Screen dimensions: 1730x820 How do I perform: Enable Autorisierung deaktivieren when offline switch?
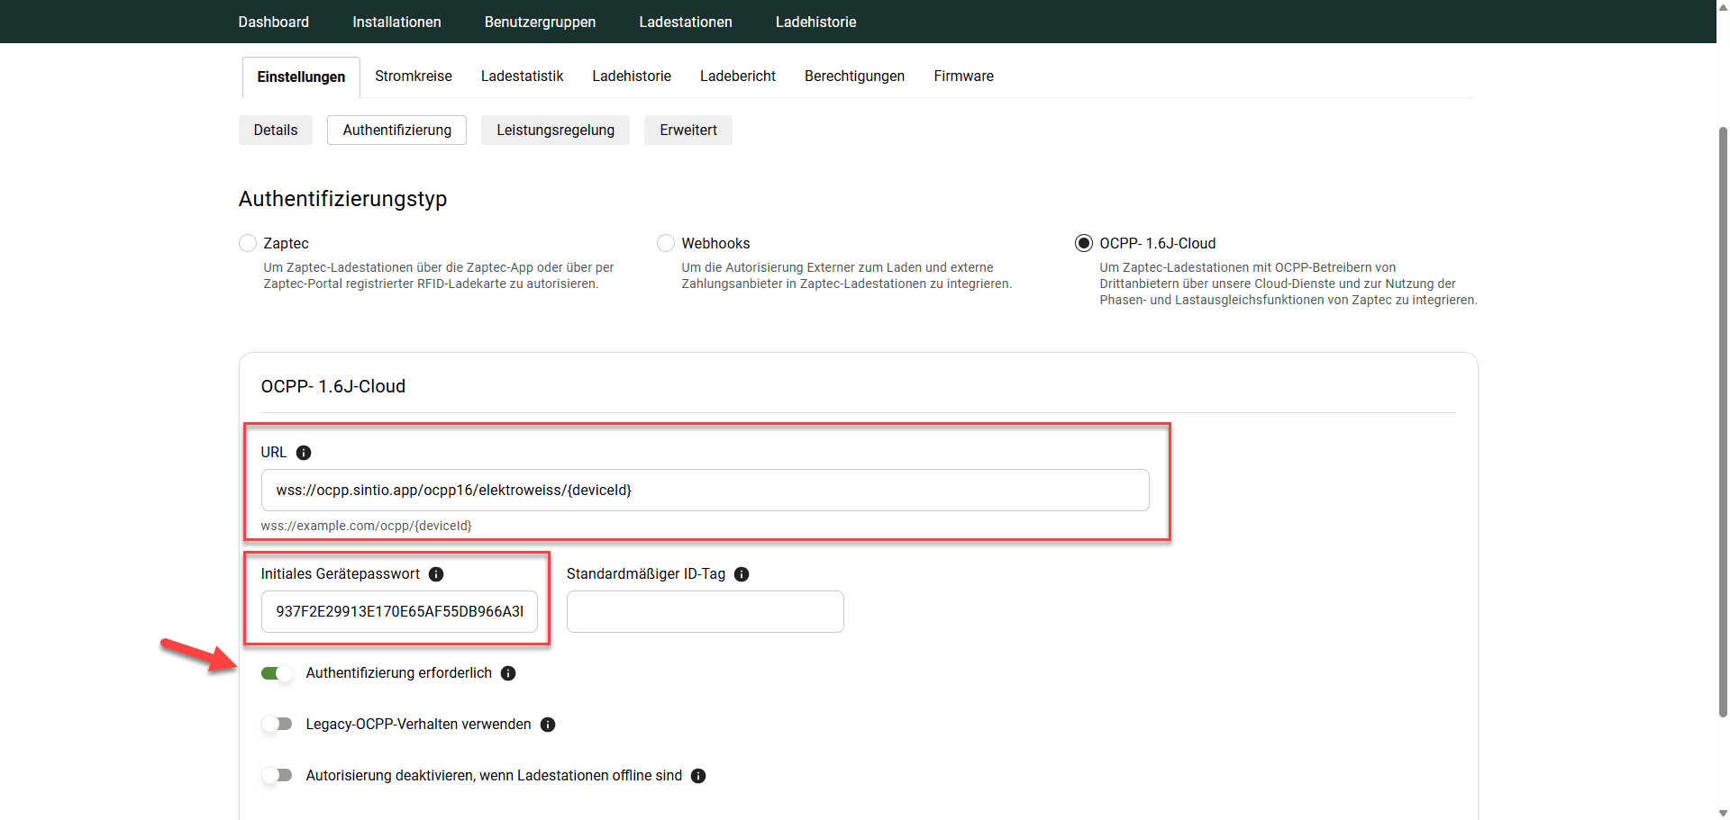[x=277, y=776]
